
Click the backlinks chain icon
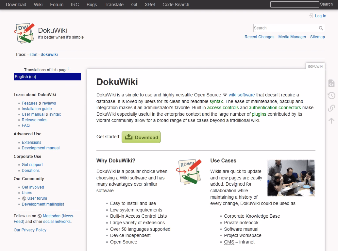331,108
